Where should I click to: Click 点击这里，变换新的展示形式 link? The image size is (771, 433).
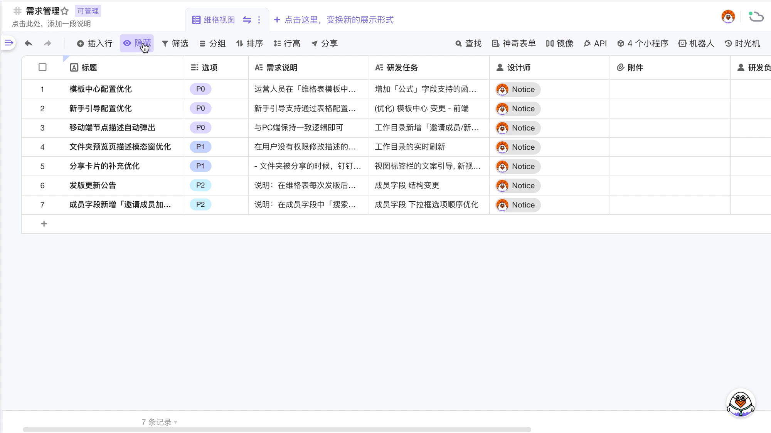[334, 20]
